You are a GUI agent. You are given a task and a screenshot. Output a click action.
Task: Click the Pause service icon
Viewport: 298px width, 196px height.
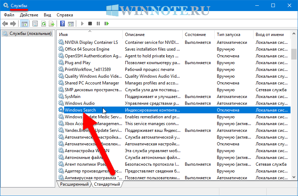coord(98,24)
